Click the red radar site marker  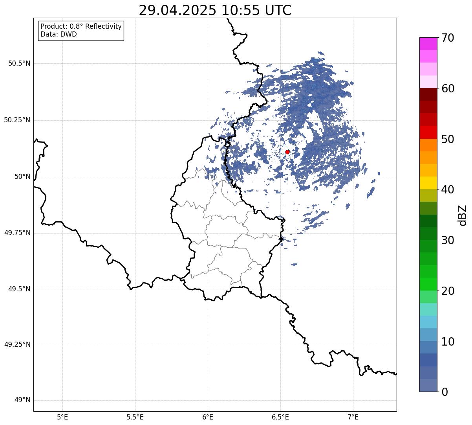click(x=287, y=152)
